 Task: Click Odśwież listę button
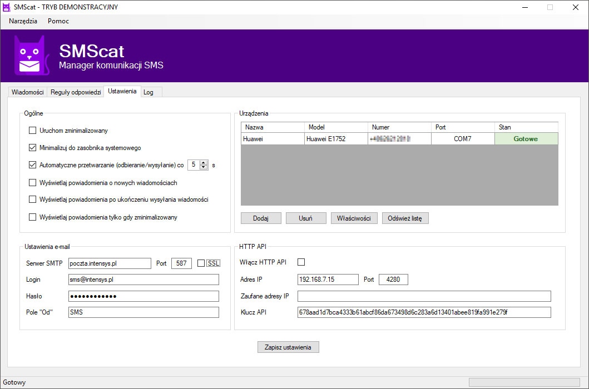coord(405,218)
